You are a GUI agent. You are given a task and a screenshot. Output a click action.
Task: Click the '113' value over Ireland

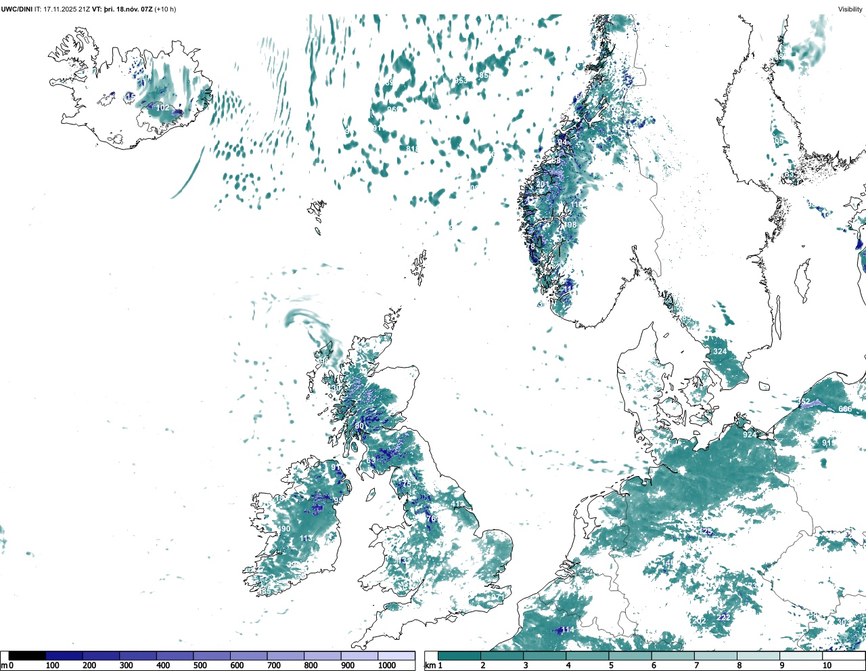[x=306, y=539]
